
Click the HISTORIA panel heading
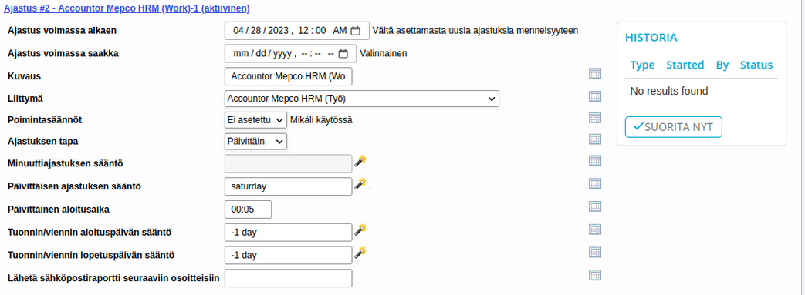pyautogui.click(x=651, y=38)
